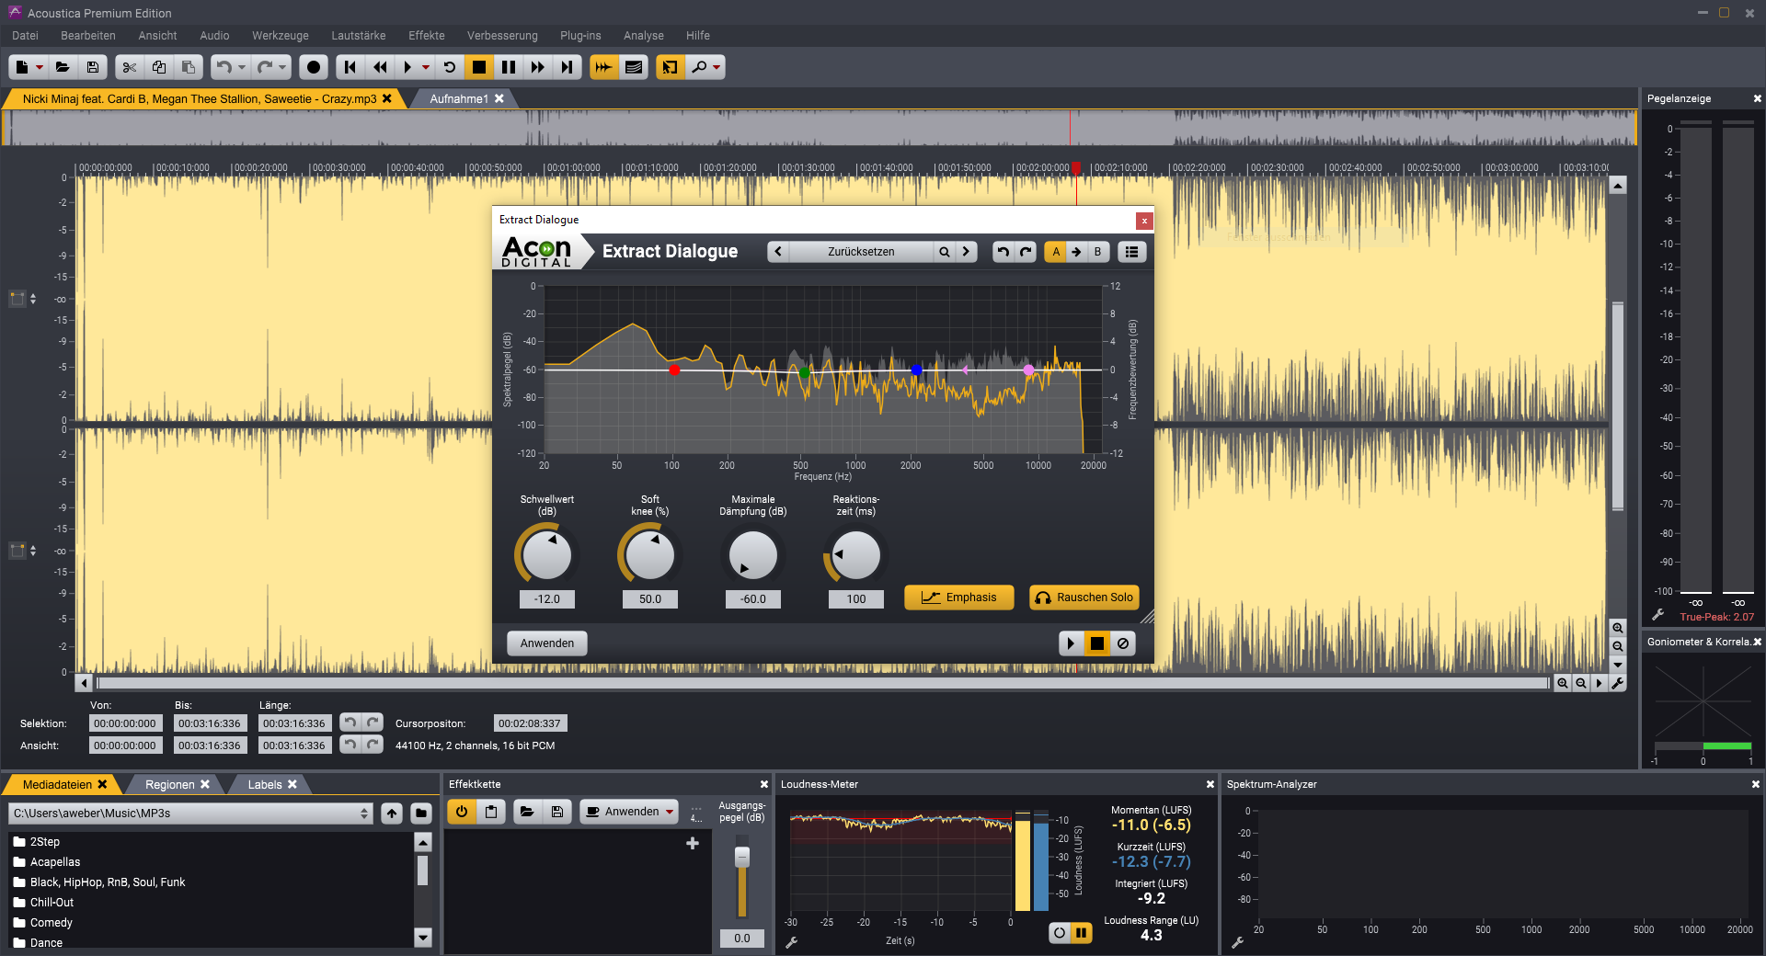The image size is (1766, 956).
Task: Switch to the Aufnahme1 tab
Action: coord(459,99)
